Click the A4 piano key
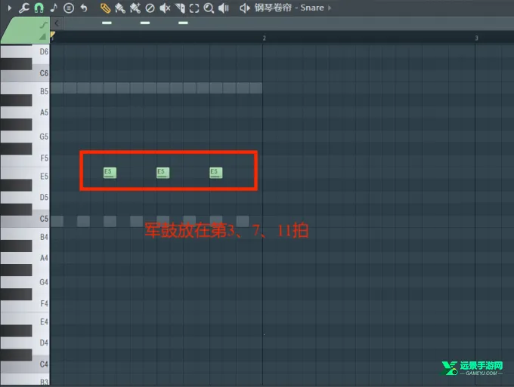514x387 pixels. click(25, 258)
